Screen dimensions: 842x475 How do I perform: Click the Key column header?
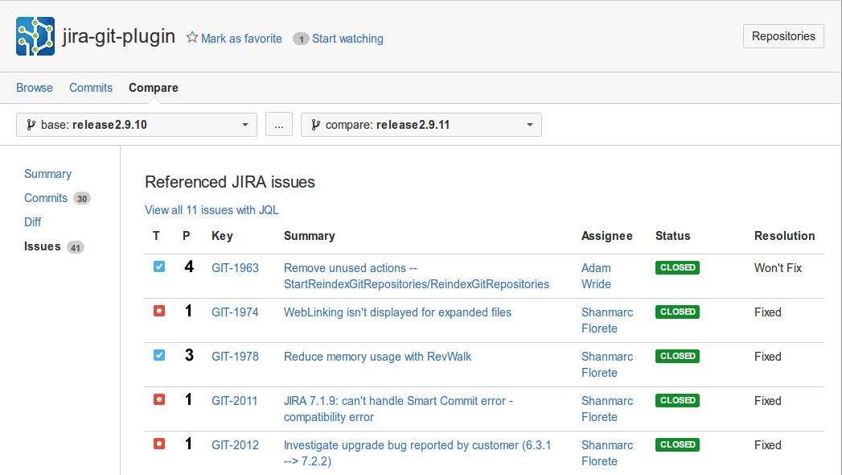coord(222,236)
